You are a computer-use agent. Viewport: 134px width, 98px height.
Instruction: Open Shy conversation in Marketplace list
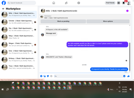point(19,29)
